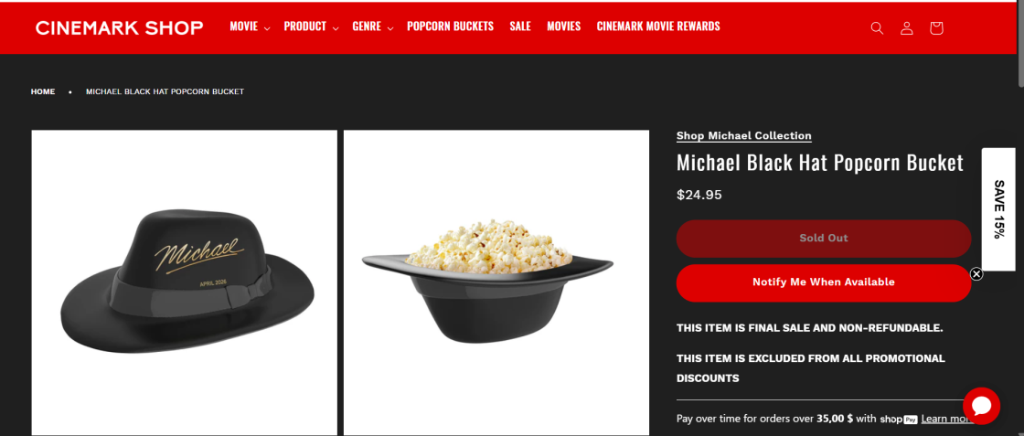The image size is (1024, 436).
Task: View the popcorn-filled hat bucket image
Action: 496,282
